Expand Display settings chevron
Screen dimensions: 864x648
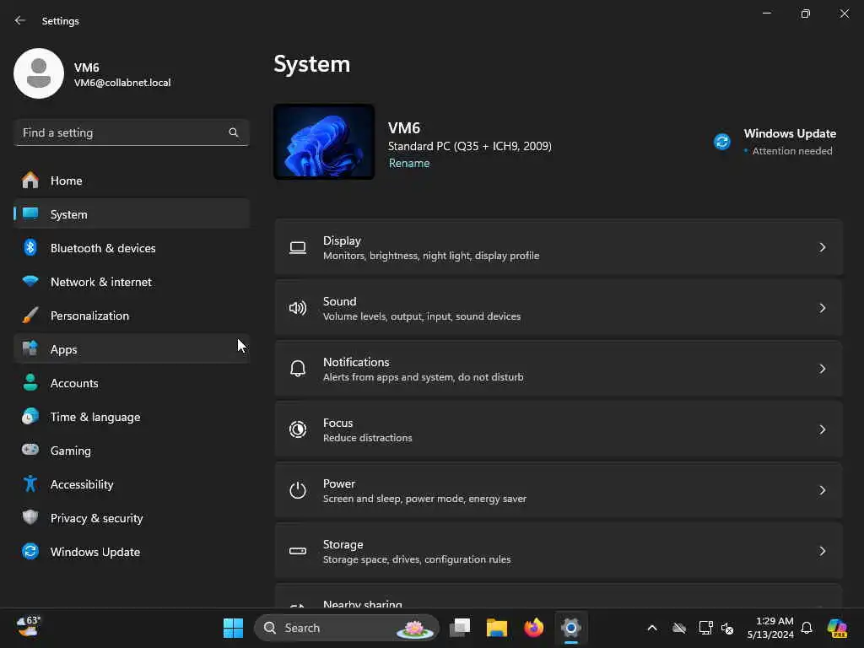[822, 247]
